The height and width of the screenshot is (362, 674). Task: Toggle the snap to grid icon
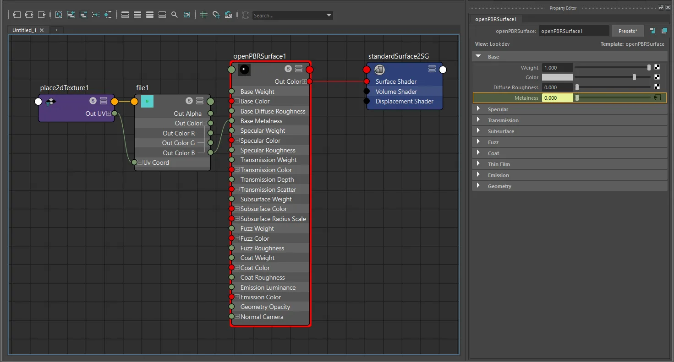[216, 15]
